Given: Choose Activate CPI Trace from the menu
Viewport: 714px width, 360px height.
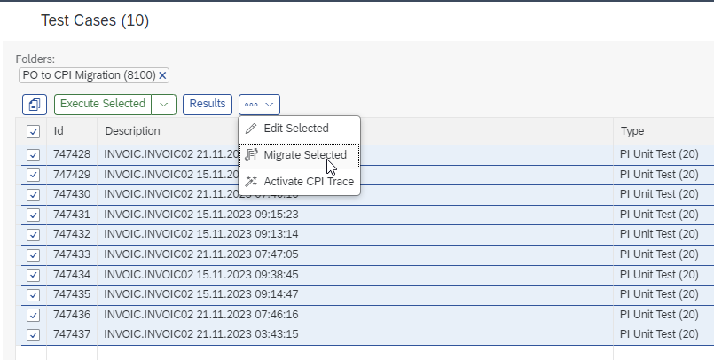Looking at the screenshot, I should tap(309, 182).
